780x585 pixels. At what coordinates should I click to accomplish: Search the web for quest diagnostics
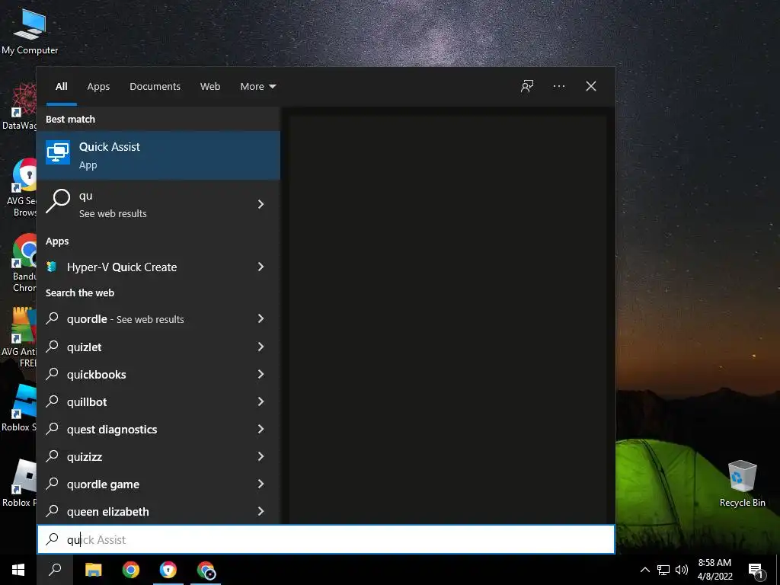pos(158,429)
